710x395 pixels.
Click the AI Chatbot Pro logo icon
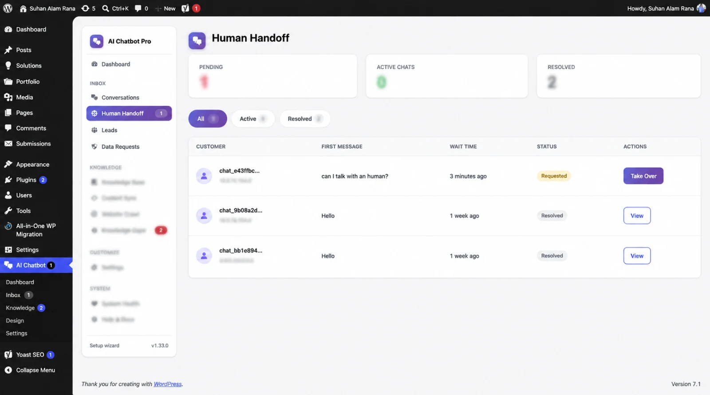(96, 41)
